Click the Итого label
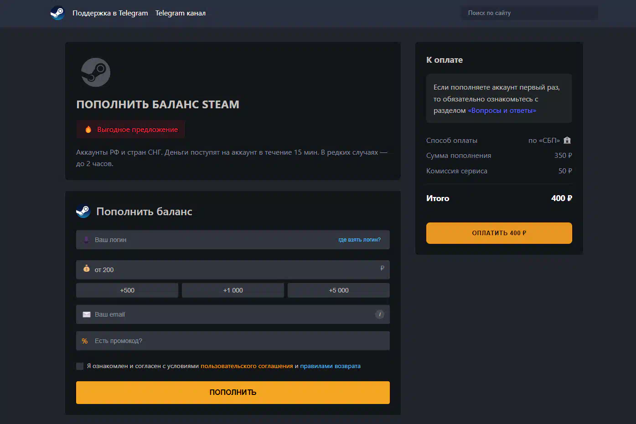 [438, 198]
